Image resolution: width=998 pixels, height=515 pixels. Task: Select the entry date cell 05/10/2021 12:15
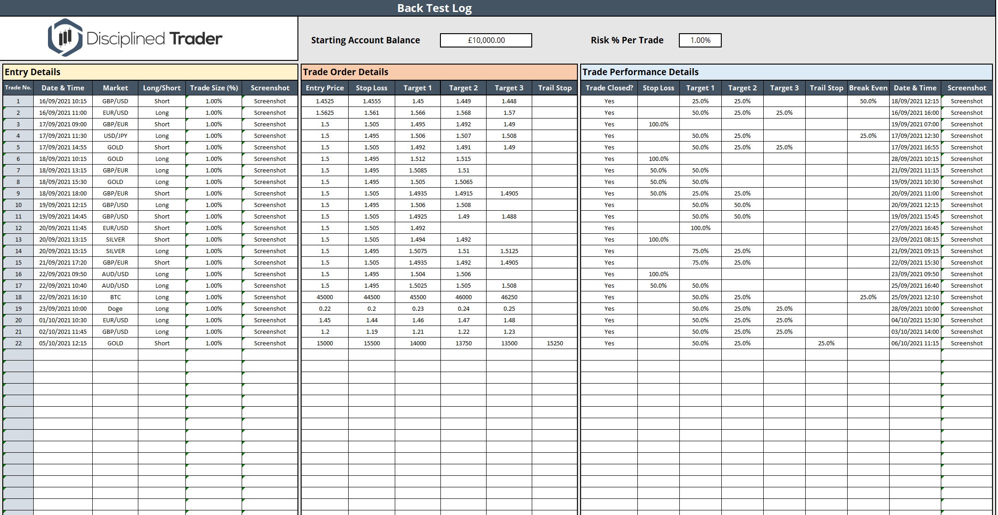click(63, 343)
